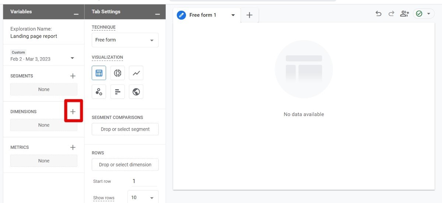Screen dimensions: 442x203
Task: Open the share exploration icon
Action: click(404, 14)
